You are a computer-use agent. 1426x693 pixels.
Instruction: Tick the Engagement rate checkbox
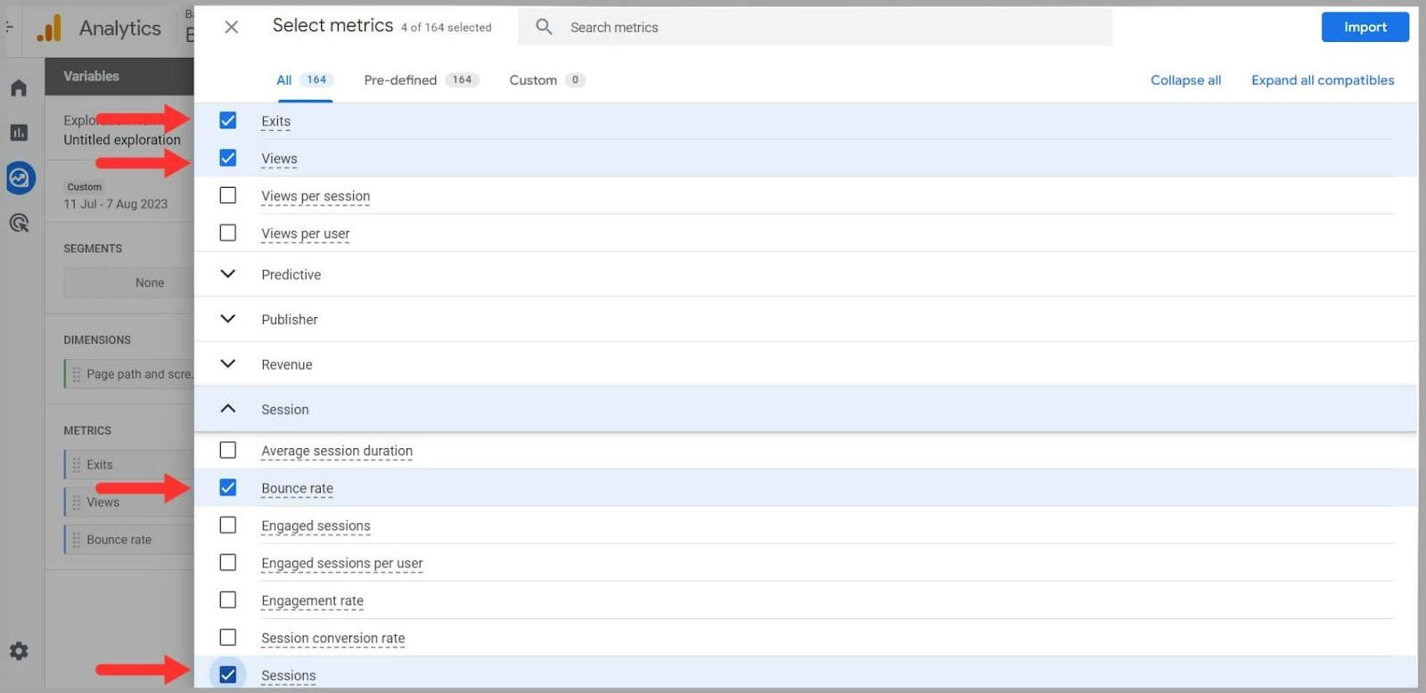click(228, 600)
